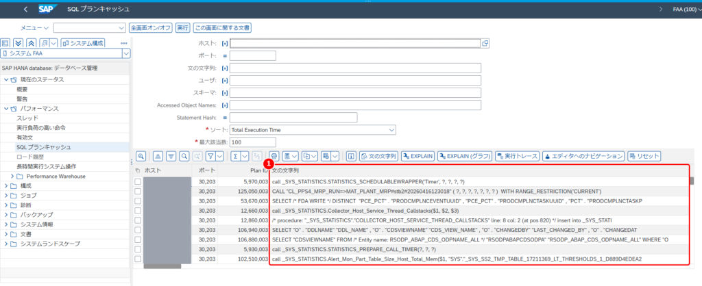
Task: Open the sum options dropdown arrow
Action: point(245,156)
